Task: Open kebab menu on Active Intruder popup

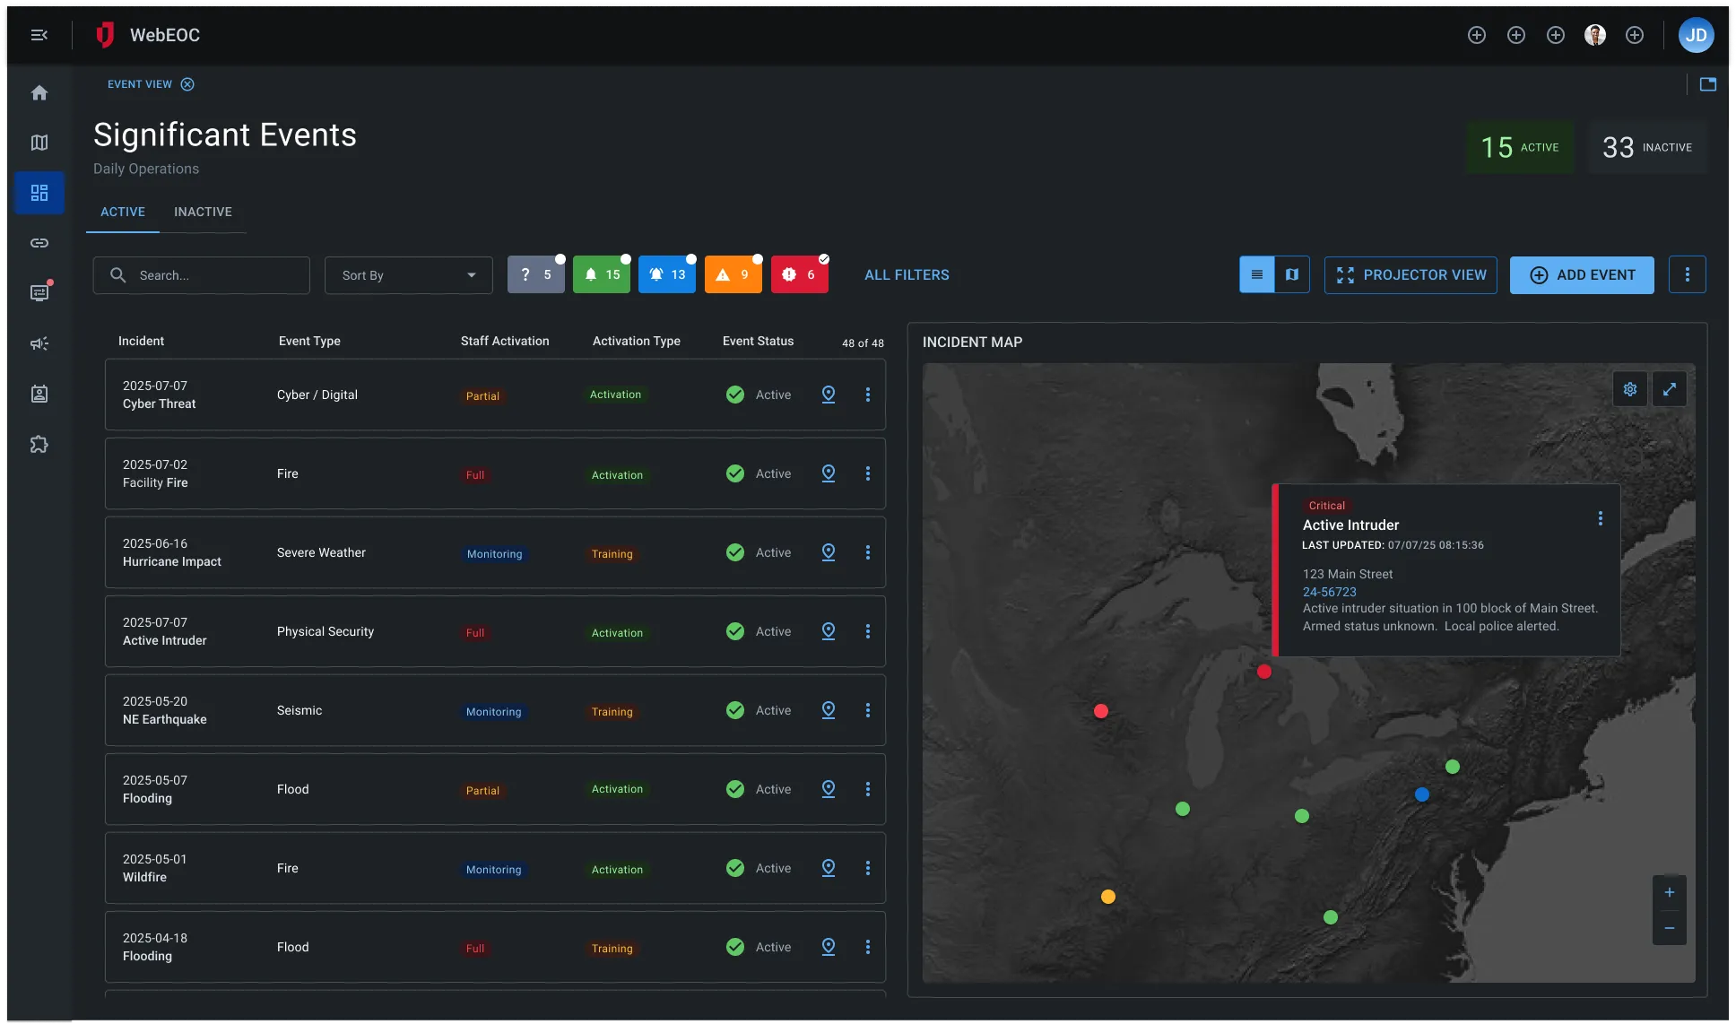Action: pyautogui.click(x=1601, y=518)
